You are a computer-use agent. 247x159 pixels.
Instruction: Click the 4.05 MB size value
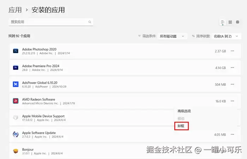pos(220,134)
